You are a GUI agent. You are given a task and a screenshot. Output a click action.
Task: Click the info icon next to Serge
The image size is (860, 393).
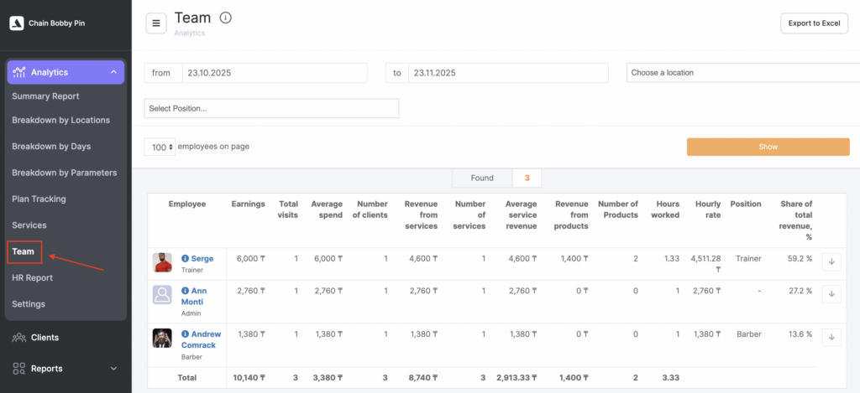(186, 259)
